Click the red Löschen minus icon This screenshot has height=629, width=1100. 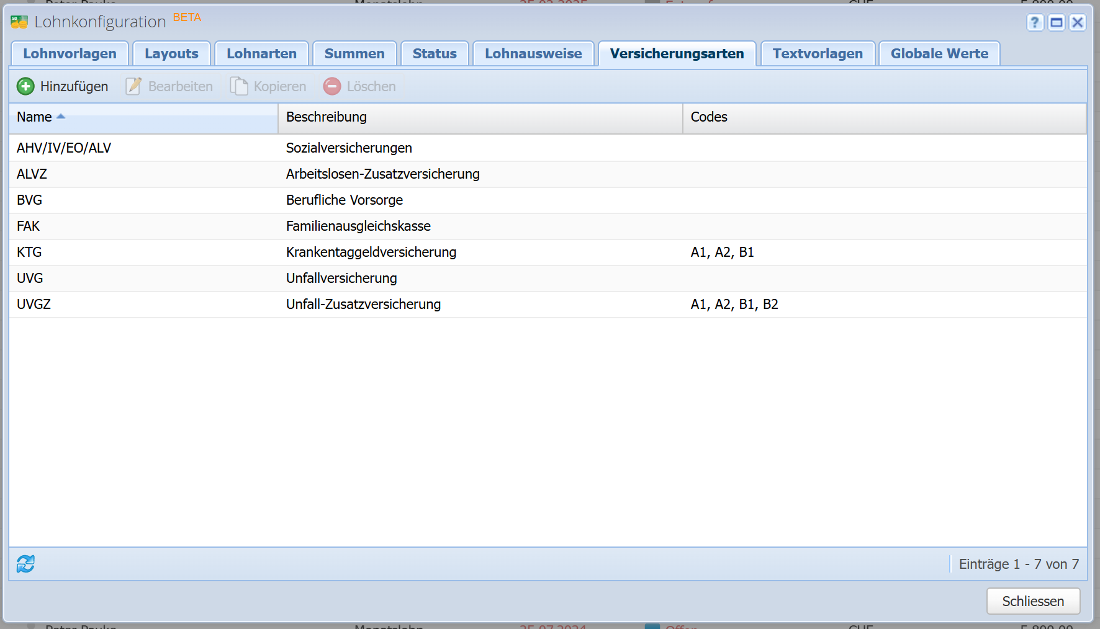click(332, 86)
